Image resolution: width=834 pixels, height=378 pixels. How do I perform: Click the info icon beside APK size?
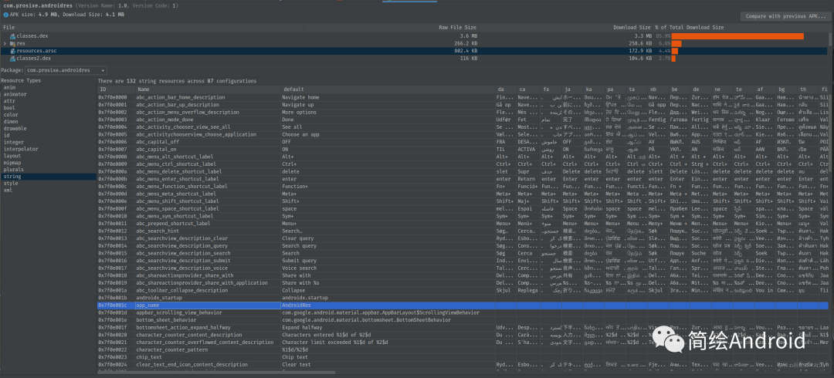pyautogui.click(x=6, y=15)
